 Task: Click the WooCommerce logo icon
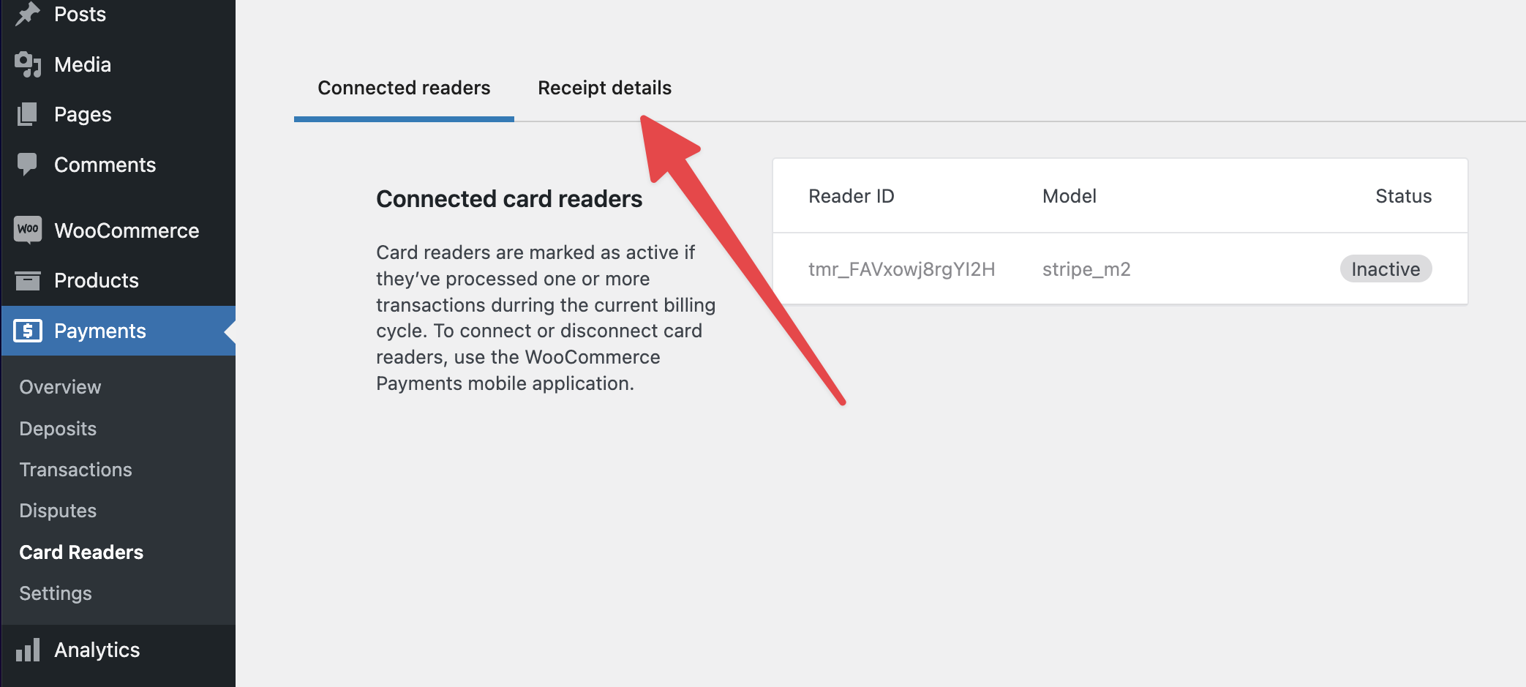point(28,230)
